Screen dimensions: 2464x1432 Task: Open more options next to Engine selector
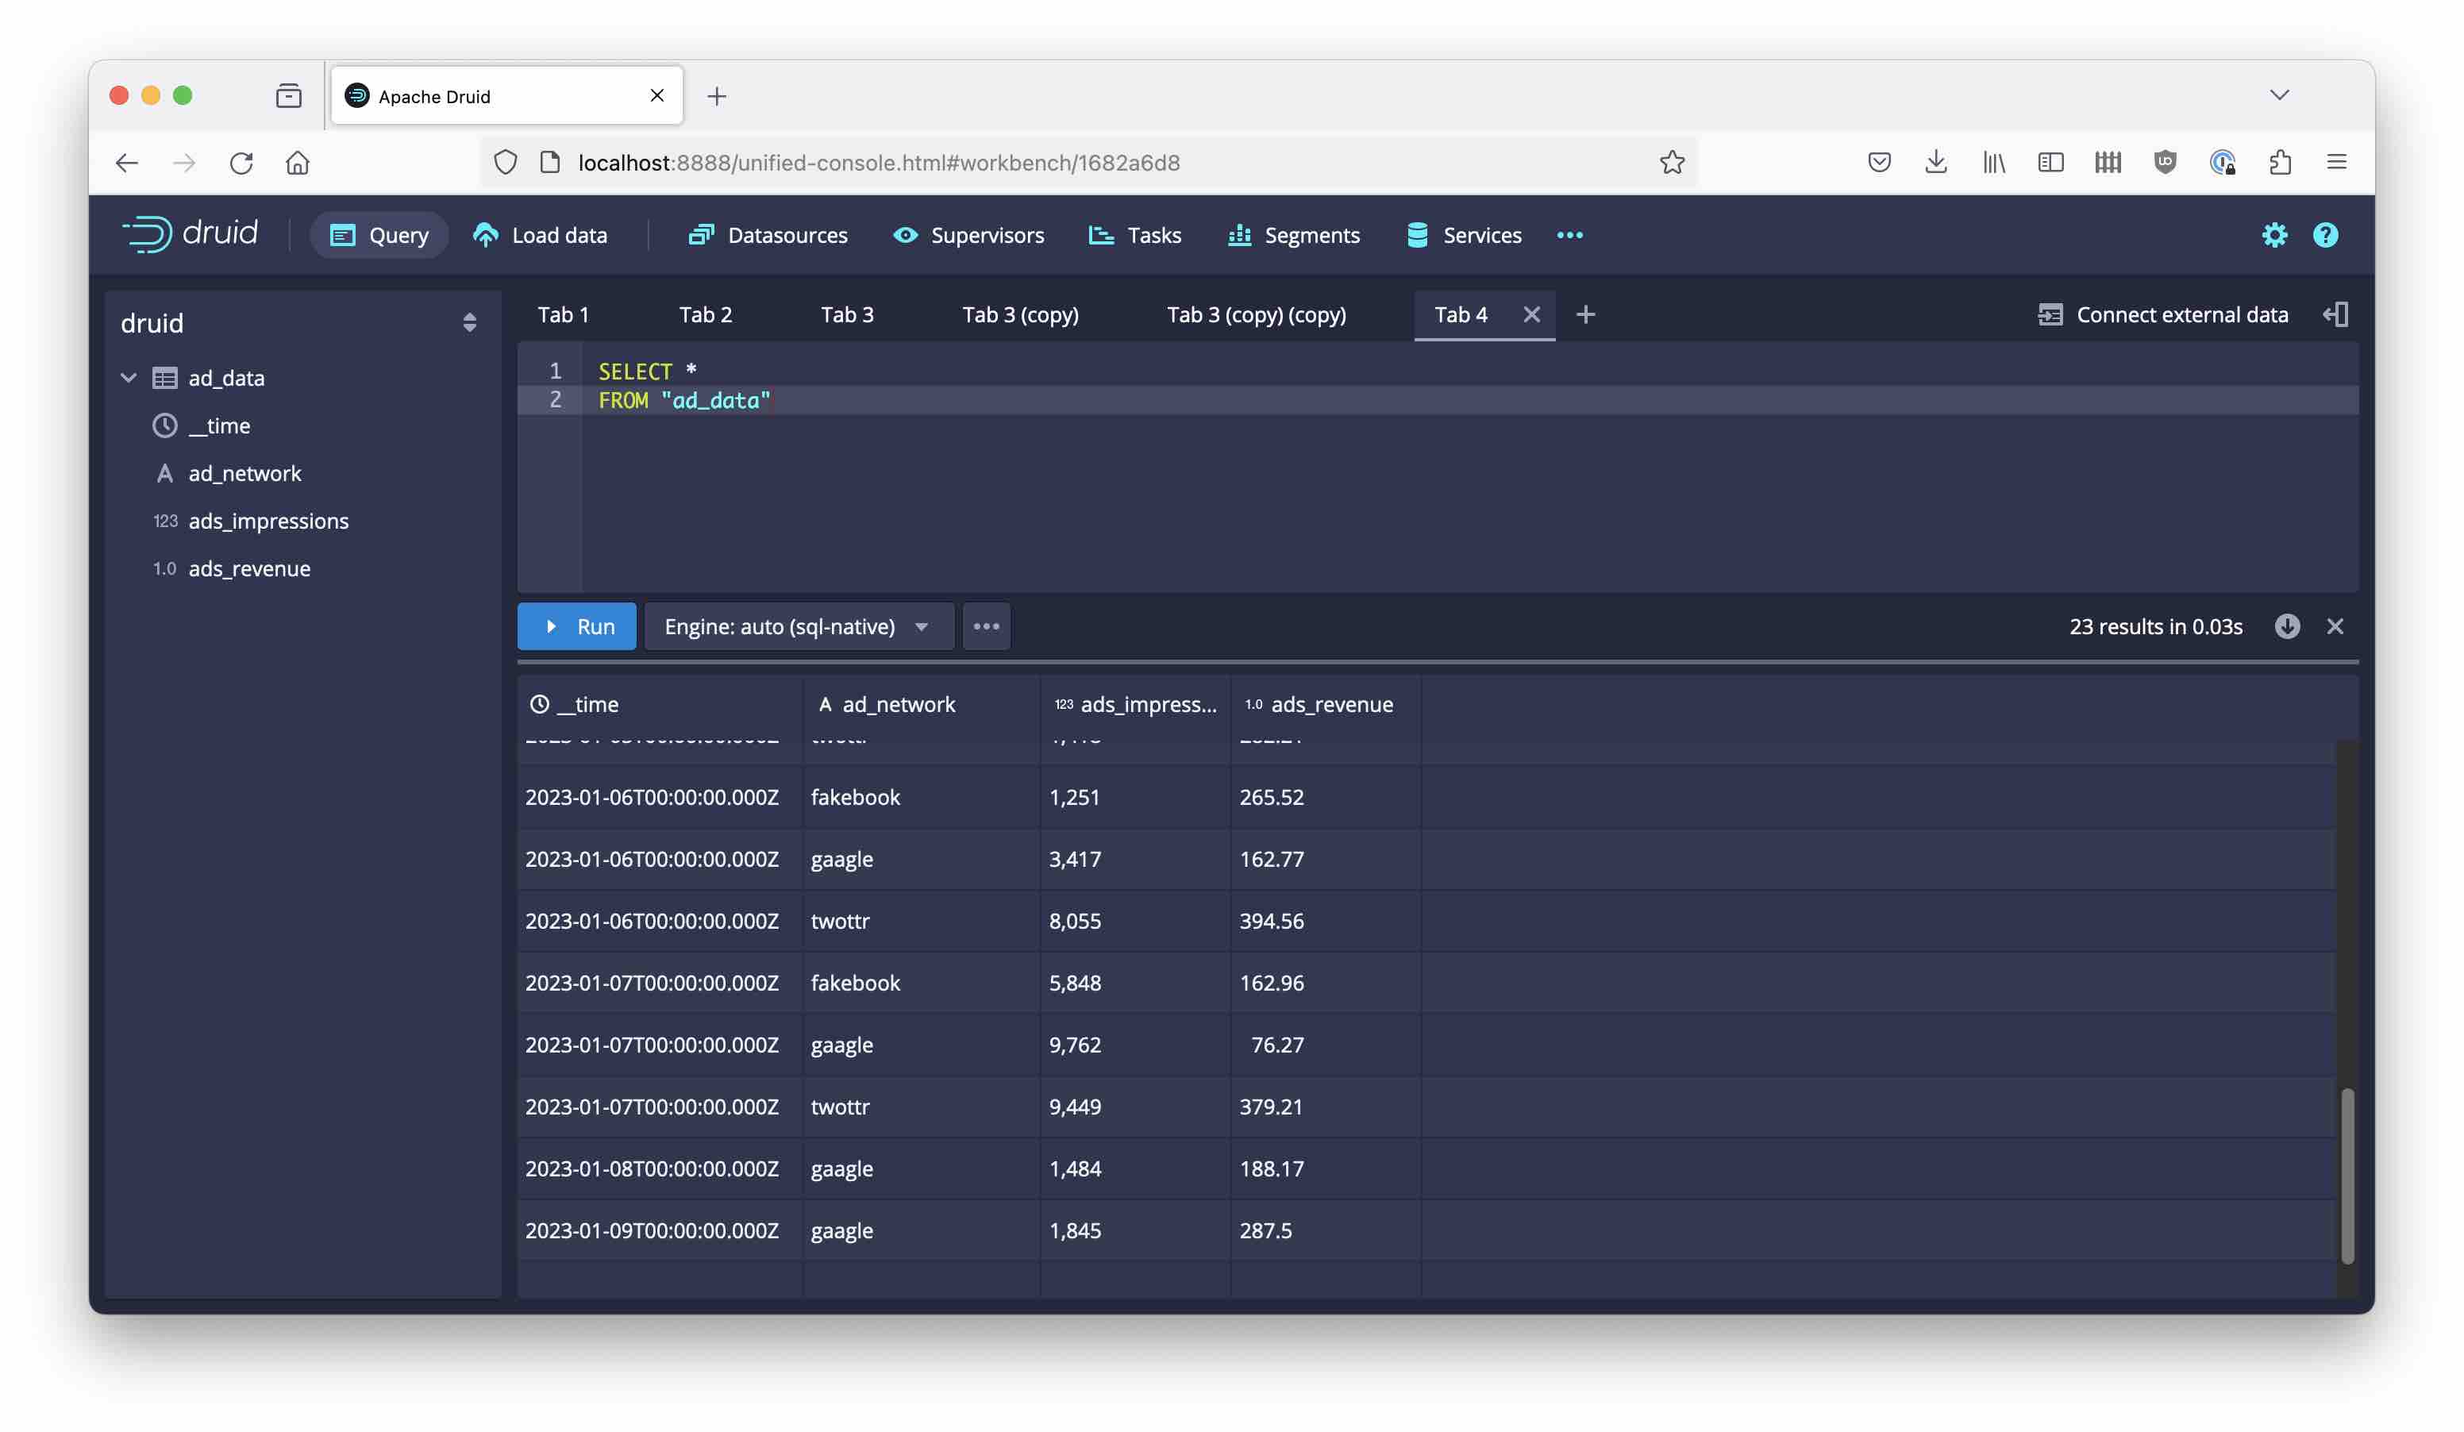986,626
